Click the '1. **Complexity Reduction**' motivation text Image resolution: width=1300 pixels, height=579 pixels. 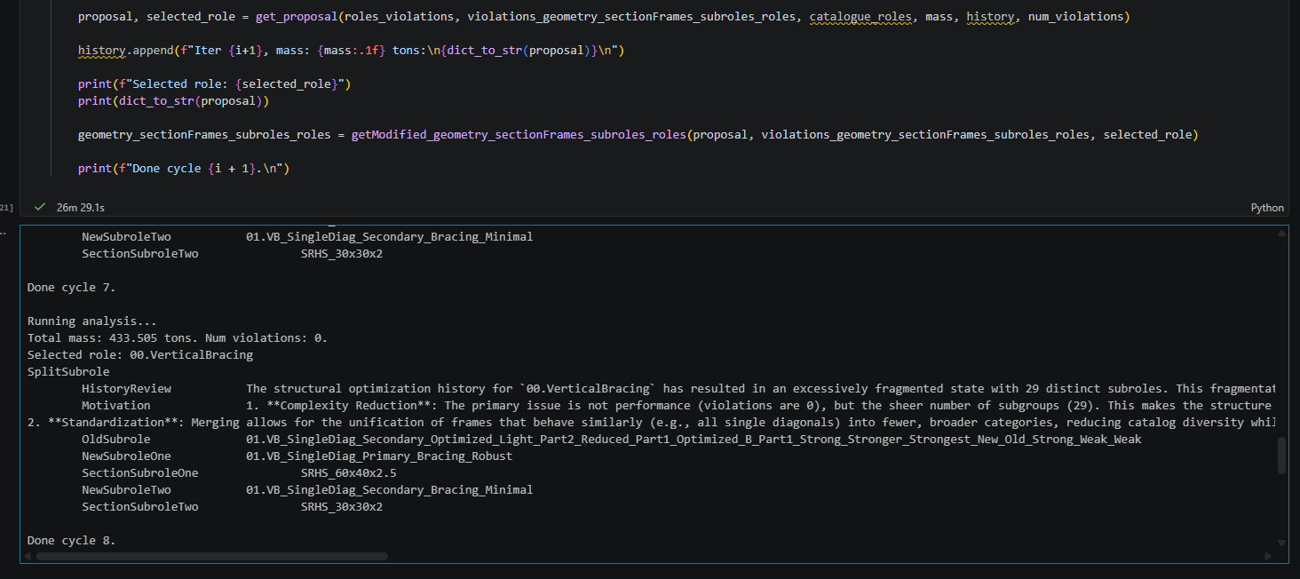pyautogui.click(x=761, y=406)
